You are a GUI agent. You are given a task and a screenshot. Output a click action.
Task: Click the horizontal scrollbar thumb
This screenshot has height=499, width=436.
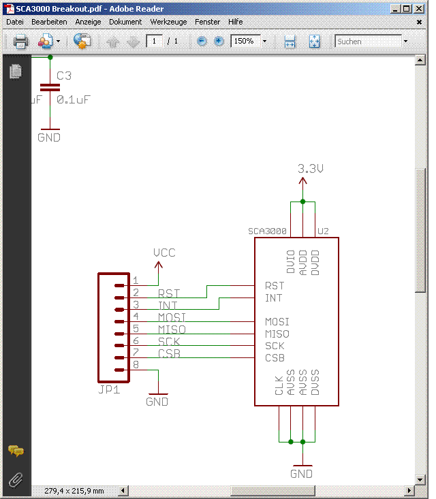click(272, 491)
